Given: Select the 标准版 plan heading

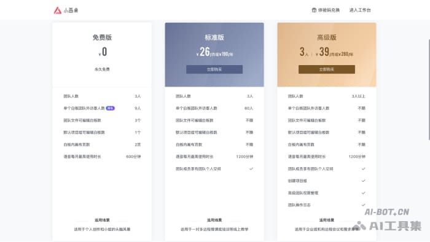Looking at the screenshot, I should 214,37.
